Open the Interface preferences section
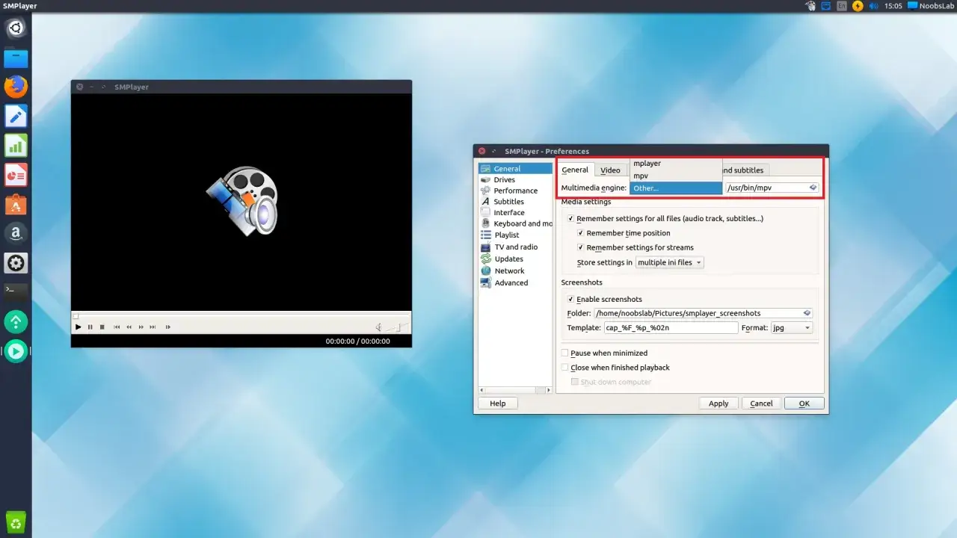 tap(516, 212)
